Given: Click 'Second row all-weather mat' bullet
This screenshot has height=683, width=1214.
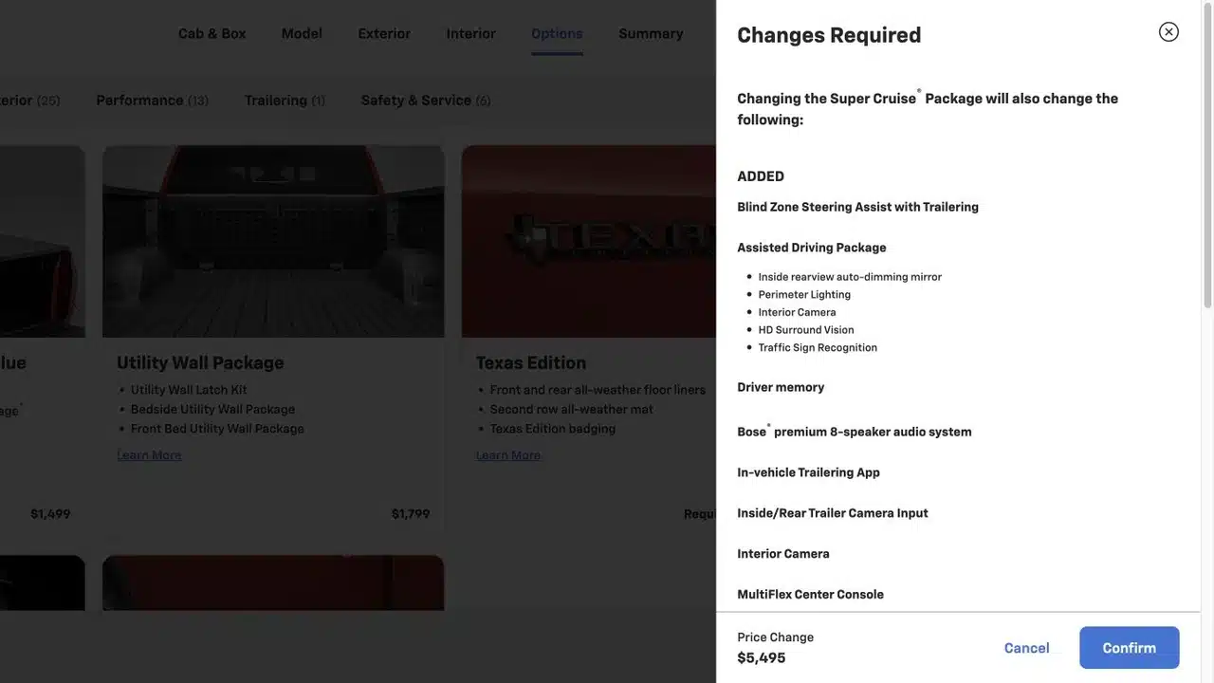Looking at the screenshot, I should coord(572,409).
